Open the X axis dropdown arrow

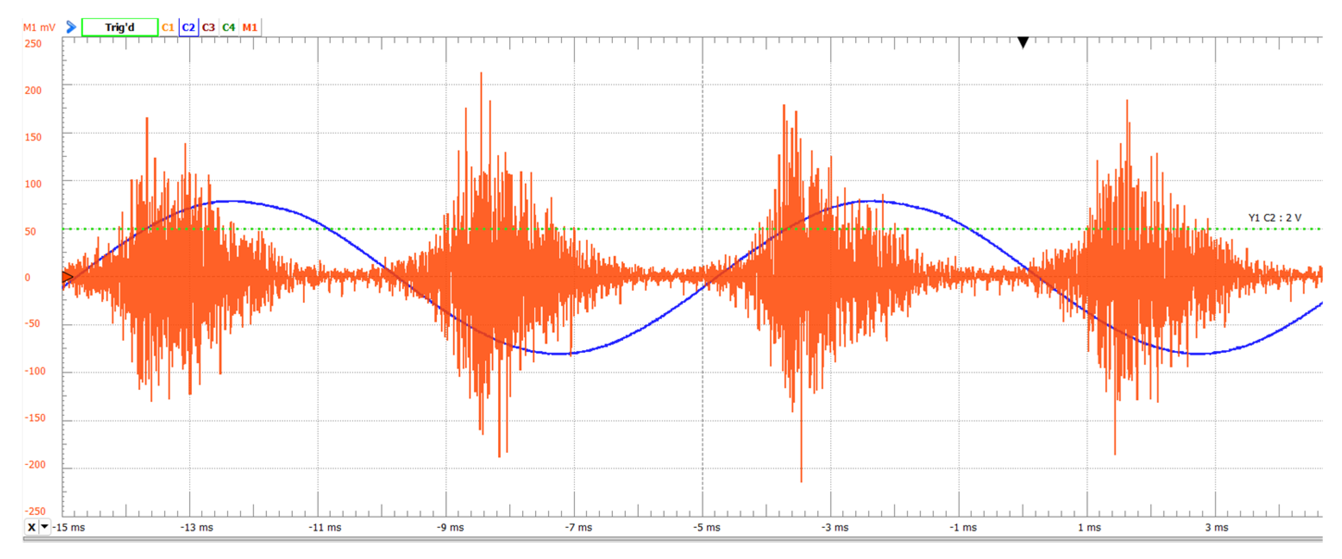45,527
